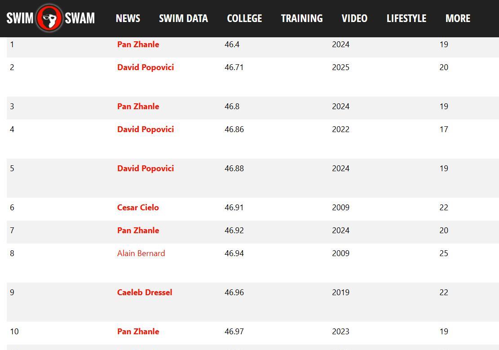Click David Popovici link with 46.88 time
Viewport: 499px width, 350px height.
(146, 168)
